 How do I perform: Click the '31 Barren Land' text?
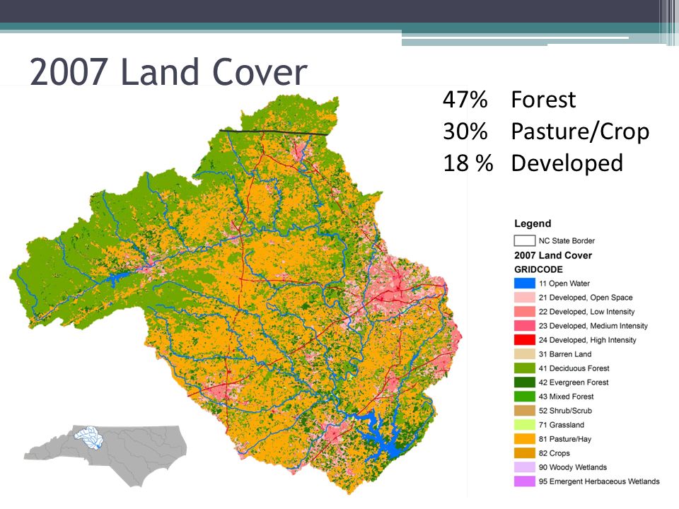click(x=565, y=354)
